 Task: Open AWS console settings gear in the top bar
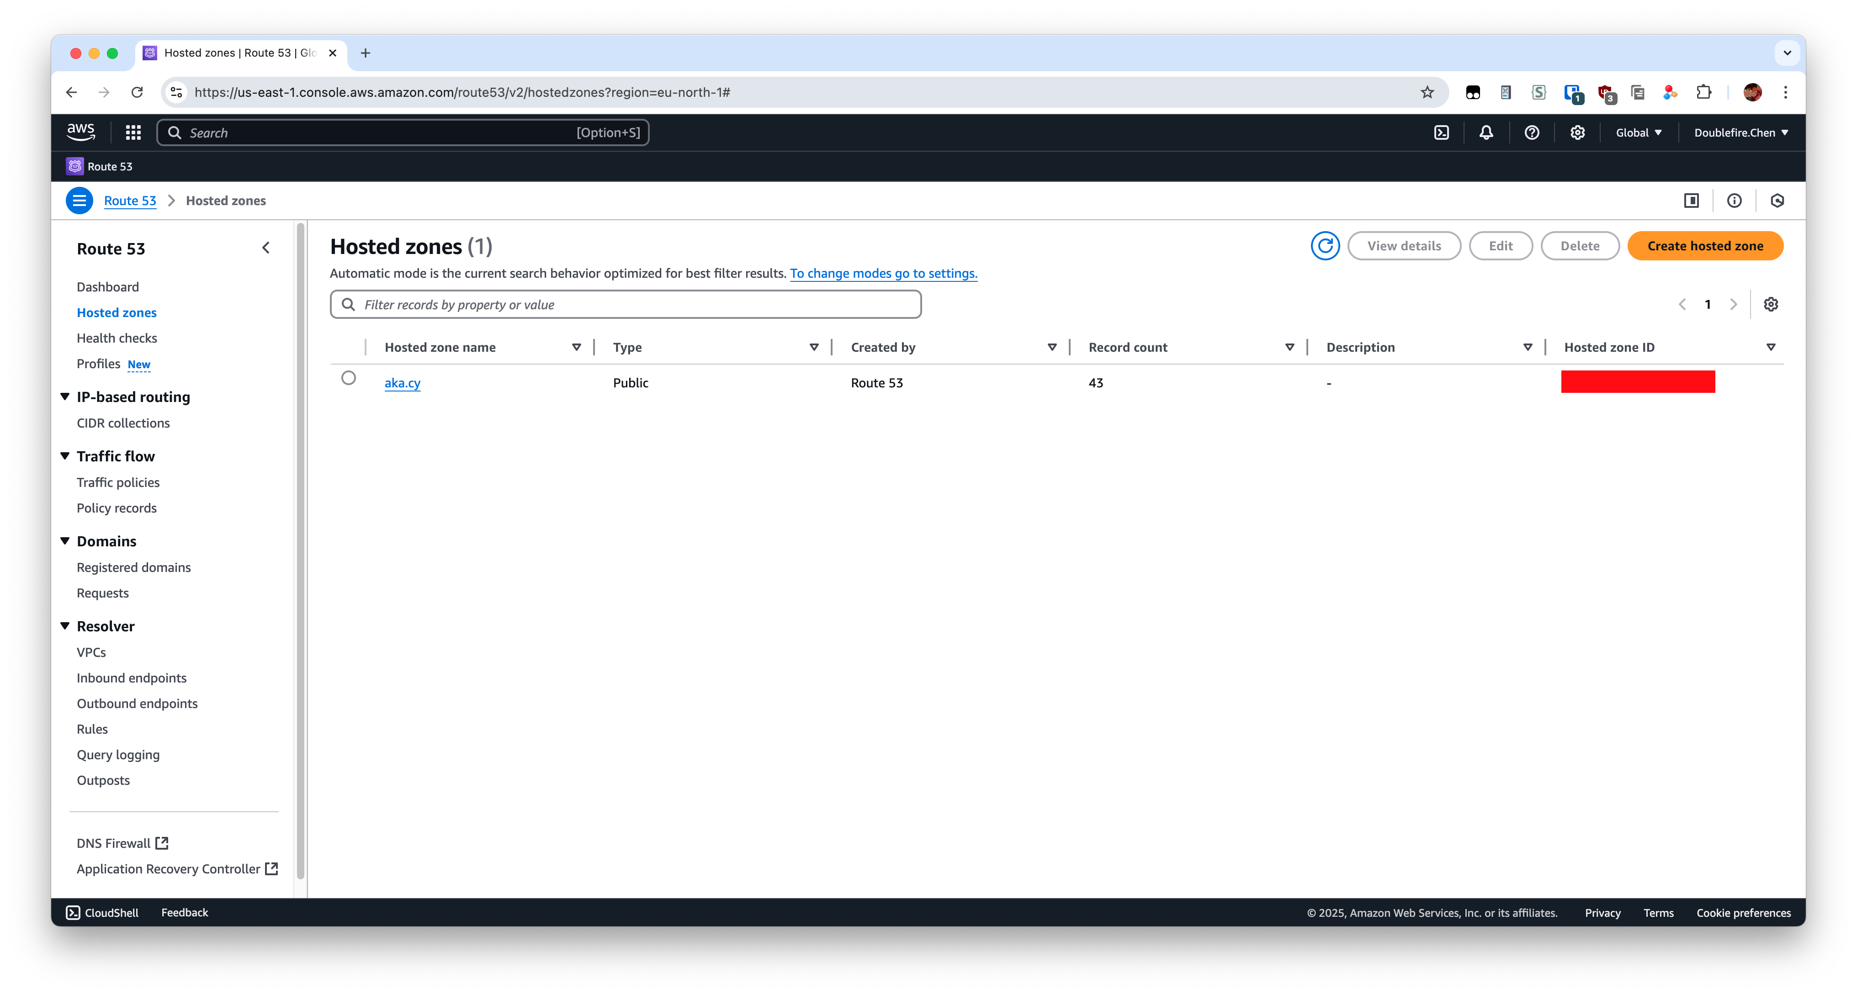coord(1577,132)
